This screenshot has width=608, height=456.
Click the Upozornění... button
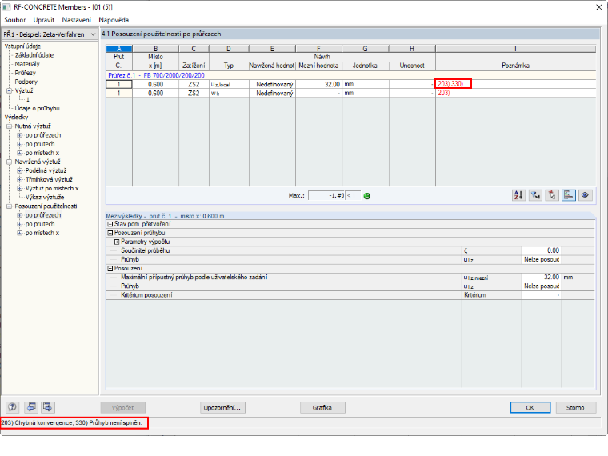click(x=222, y=407)
